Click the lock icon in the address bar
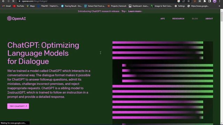The width and height of the screenshot is (223, 125). 20,1
